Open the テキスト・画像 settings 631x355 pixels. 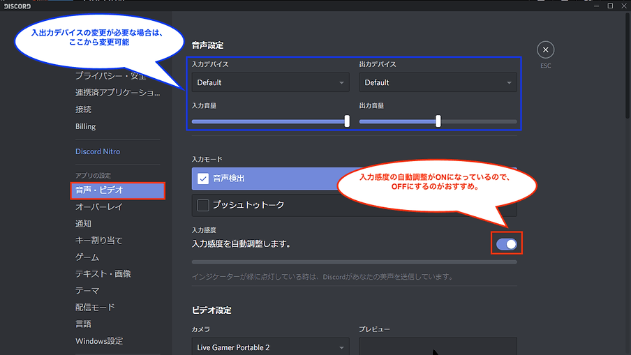pyautogui.click(x=103, y=274)
